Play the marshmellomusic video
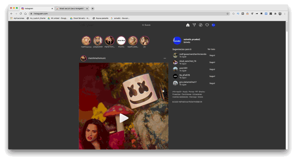The width and height of the screenshot is (296, 161). 124,118
